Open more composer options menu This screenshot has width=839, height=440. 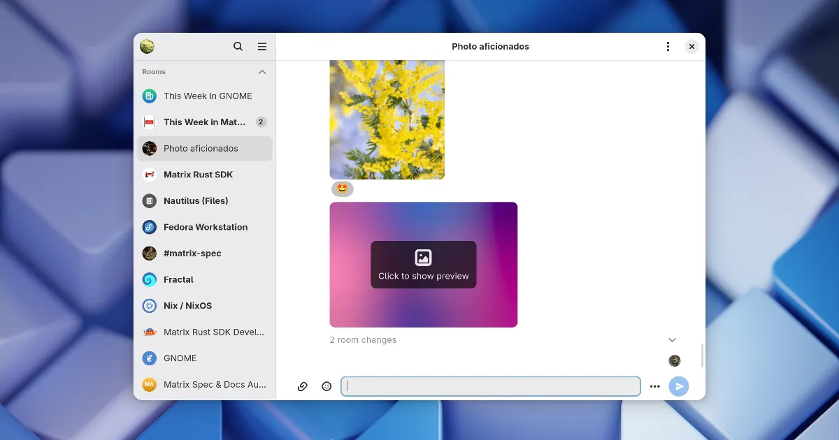tap(654, 386)
